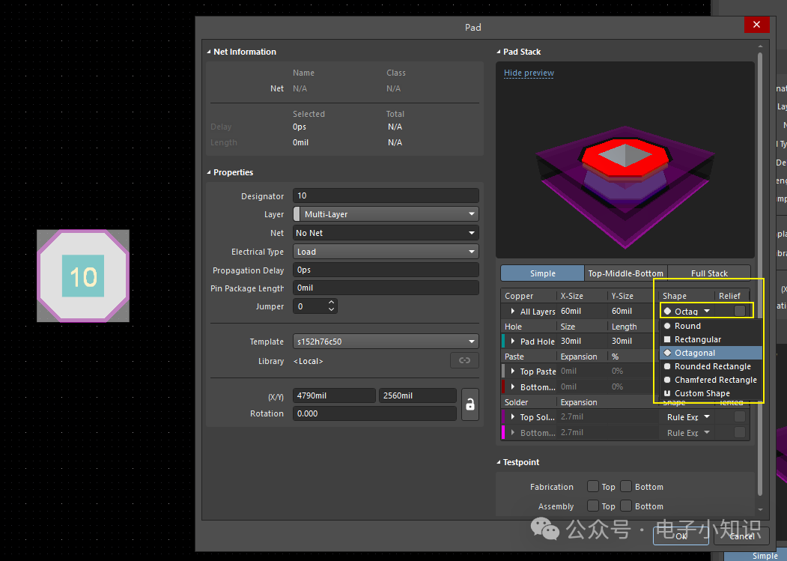
Task: Expand the Pad Hole row
Action: coord(512,341)
